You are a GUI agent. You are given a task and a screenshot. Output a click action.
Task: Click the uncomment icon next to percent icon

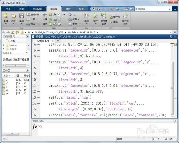tap(55, 19)
